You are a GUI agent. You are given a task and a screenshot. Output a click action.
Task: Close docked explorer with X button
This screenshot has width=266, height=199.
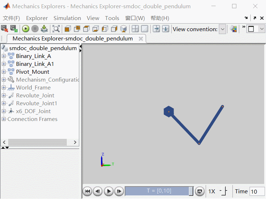pos(262,18)
